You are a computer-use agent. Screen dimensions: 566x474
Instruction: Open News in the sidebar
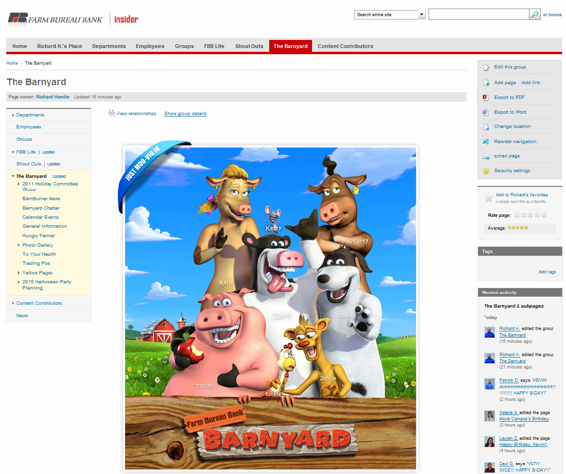pyautogui.click(x=22, y=316)
